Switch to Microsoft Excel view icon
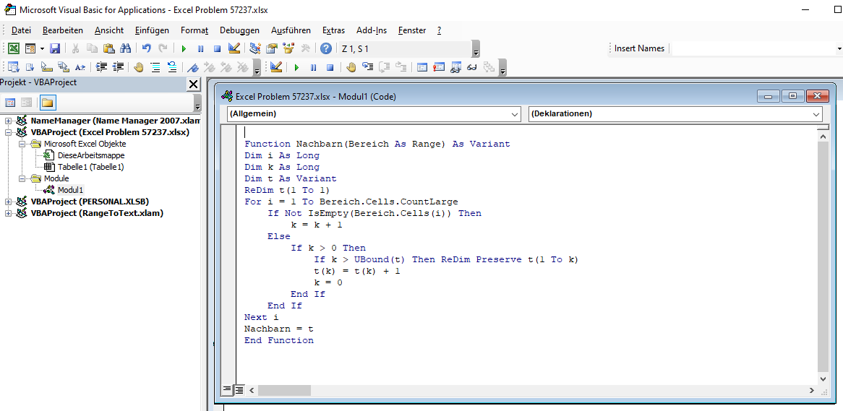Image resolution: width=843 pixels, height=411 pixels. point(14,49)
